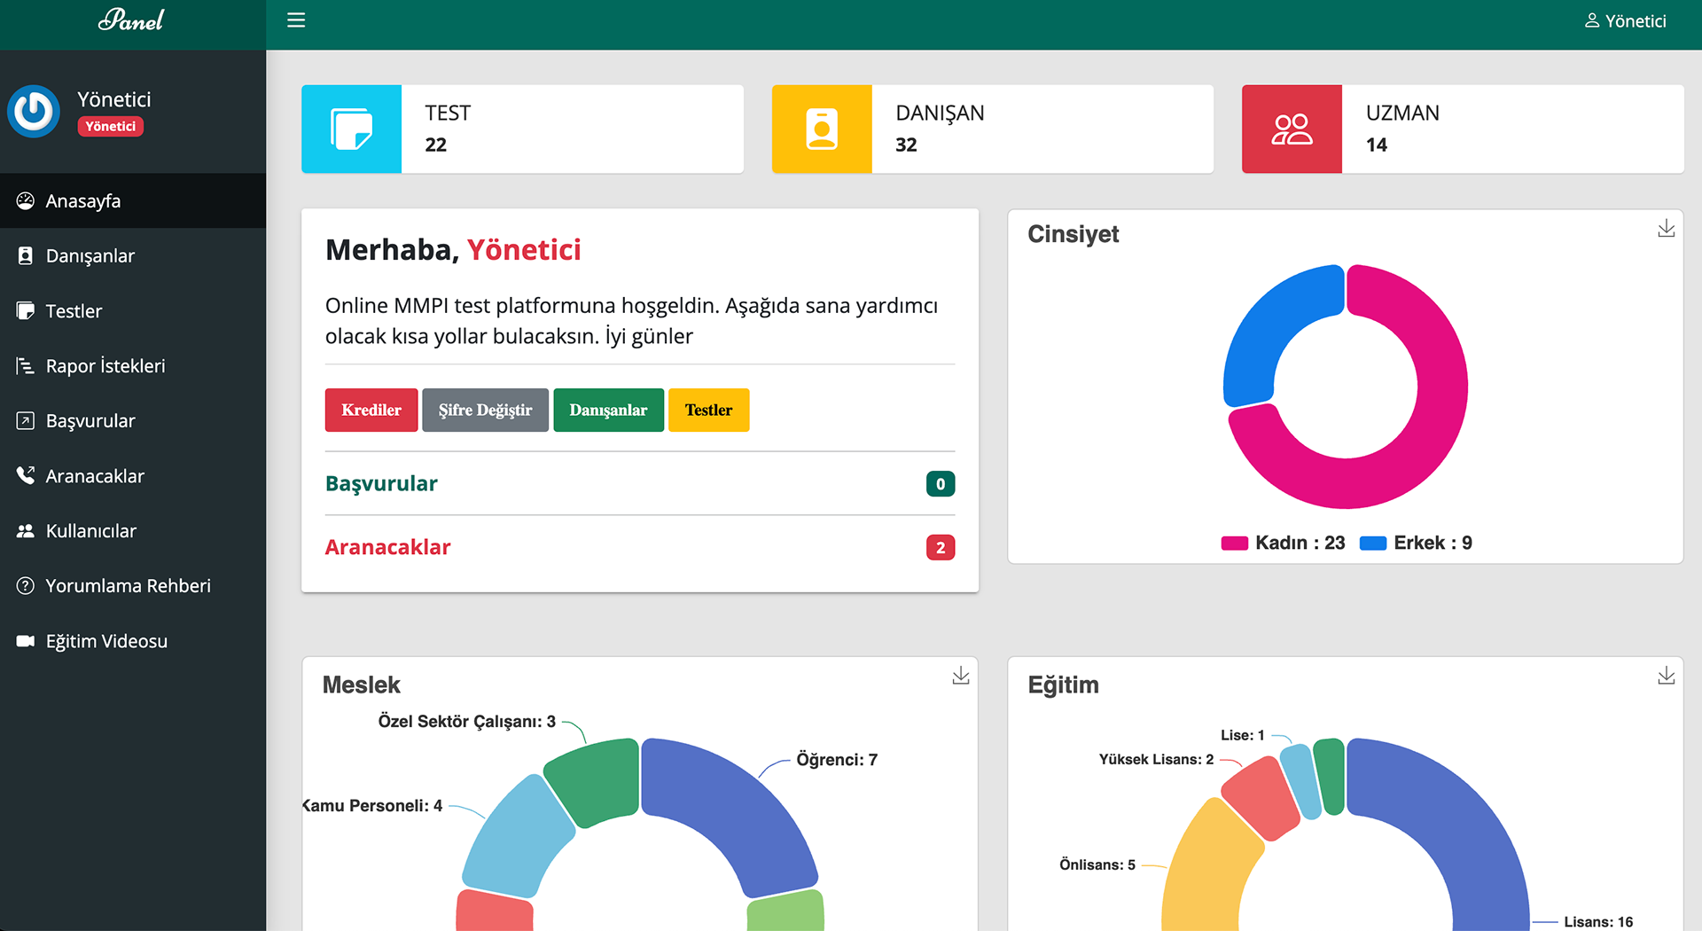Open Eğitim Videosu in the sidebar
The width and height of the screenshot is (1702, 931).
(x=133, y=641)
